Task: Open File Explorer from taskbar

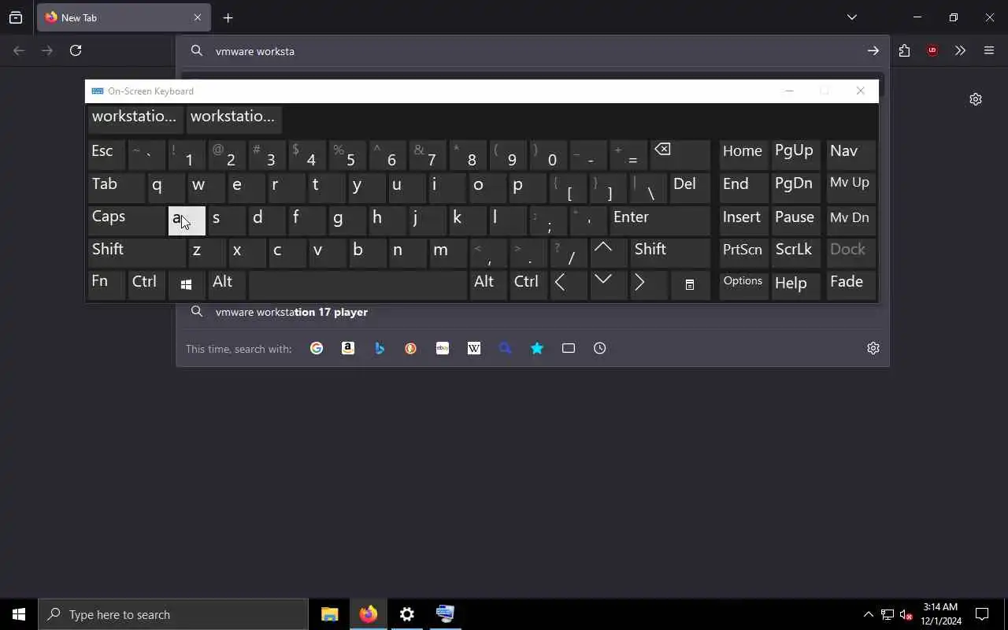Action: point(330,614)
